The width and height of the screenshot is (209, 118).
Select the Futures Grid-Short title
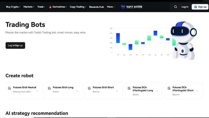point(103,87)
